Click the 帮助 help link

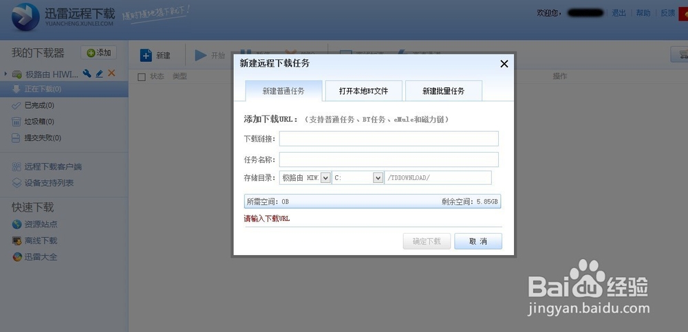click(x=643, y=13)
